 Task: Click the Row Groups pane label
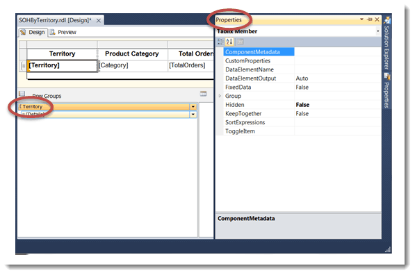point(47,96)
